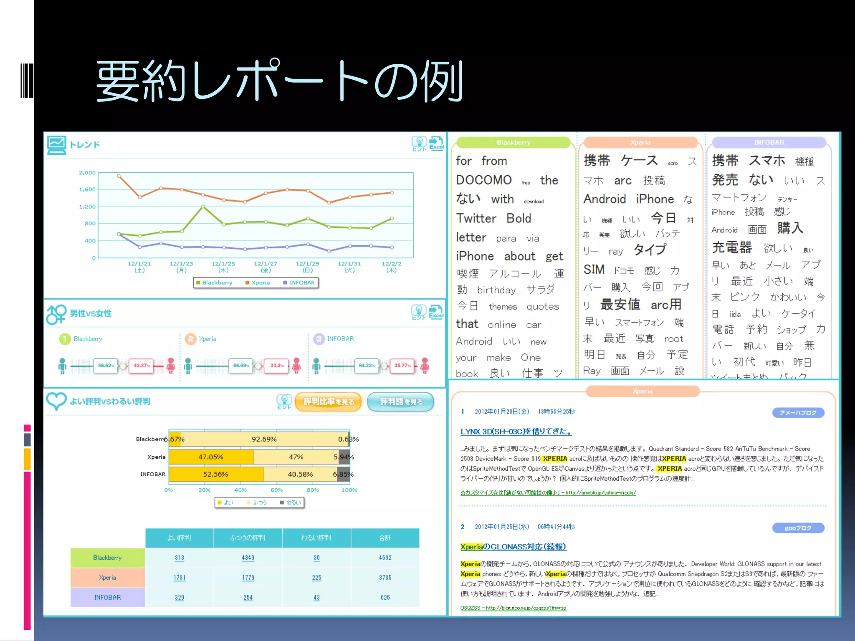Image resolution: width=855 pixels, height=641 pixels.
Task: Click Blackberry male 56.62% percentage box
Action: tap(106, 366)
